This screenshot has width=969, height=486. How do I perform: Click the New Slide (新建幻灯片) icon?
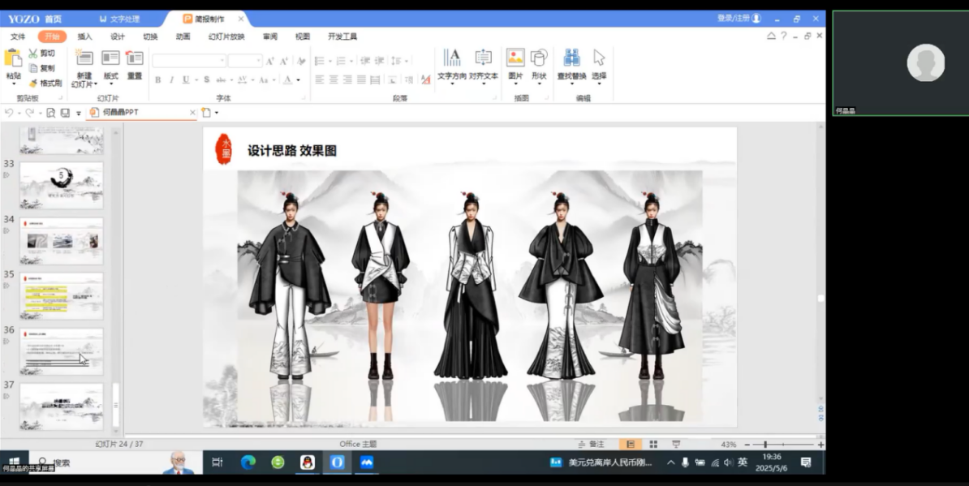tap(84, 58)
